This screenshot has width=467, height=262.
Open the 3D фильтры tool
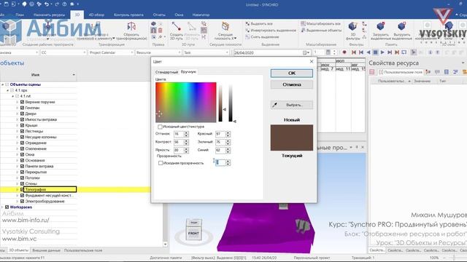pos(352,31)
